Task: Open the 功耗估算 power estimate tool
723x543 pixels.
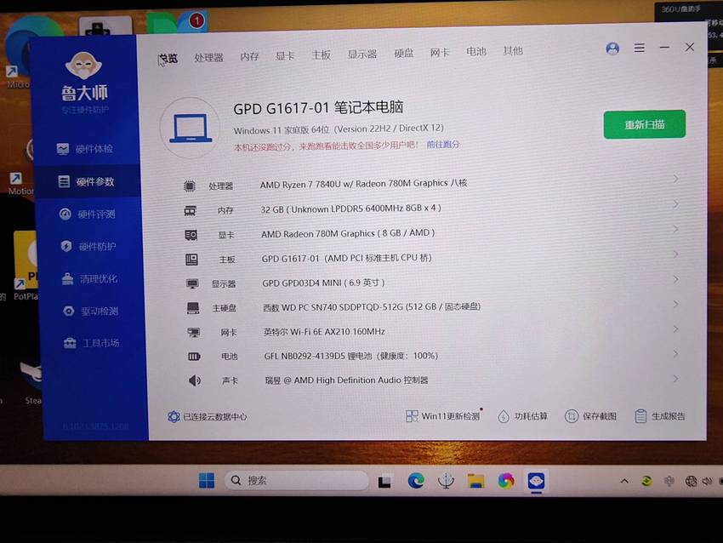Action: tap(523, 416)
